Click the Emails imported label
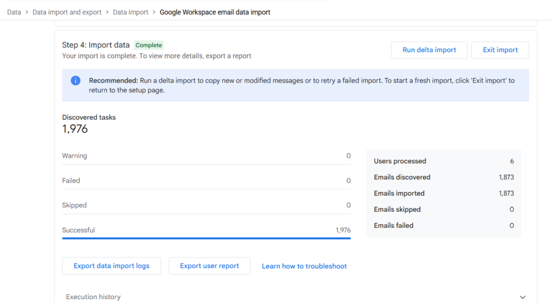 (399, 193)
